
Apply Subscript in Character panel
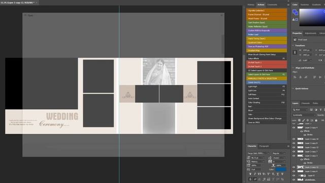coord(273,174)
